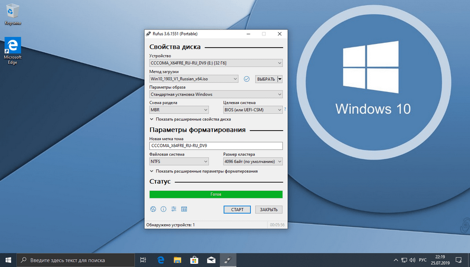
Task: Click the Rufus title bar app icon
Action: 148,34
